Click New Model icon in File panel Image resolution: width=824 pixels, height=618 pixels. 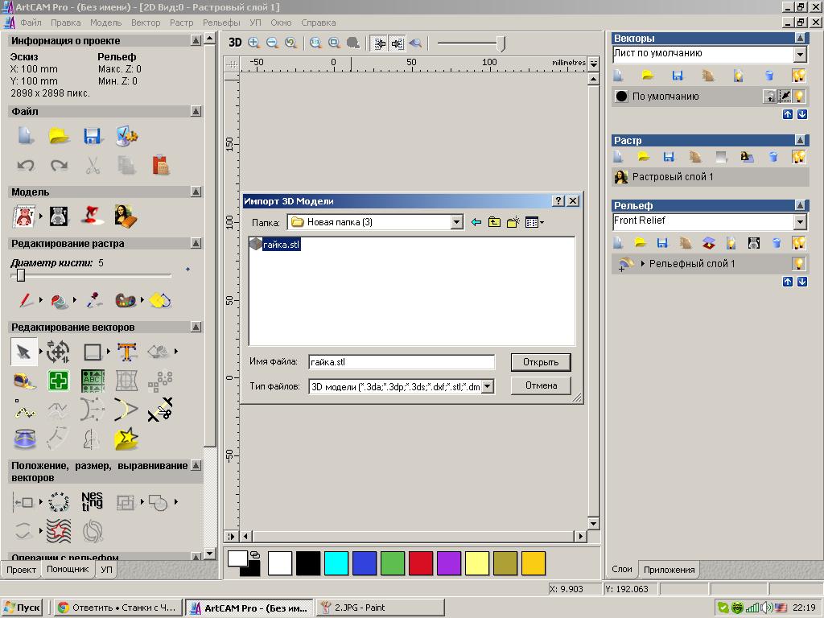pos(25,135)
